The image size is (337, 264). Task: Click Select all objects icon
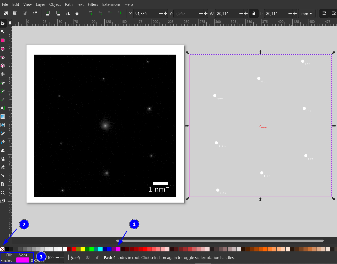(x=6, y=13)
